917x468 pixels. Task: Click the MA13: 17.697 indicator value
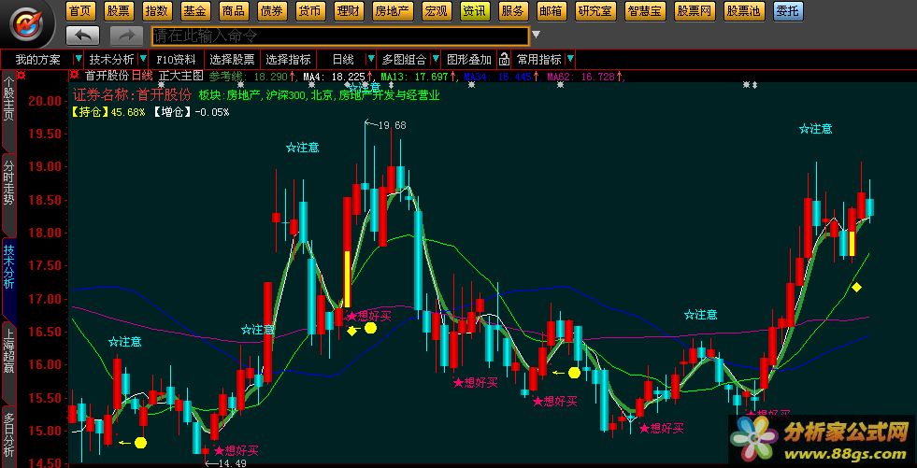pos(418,76)
